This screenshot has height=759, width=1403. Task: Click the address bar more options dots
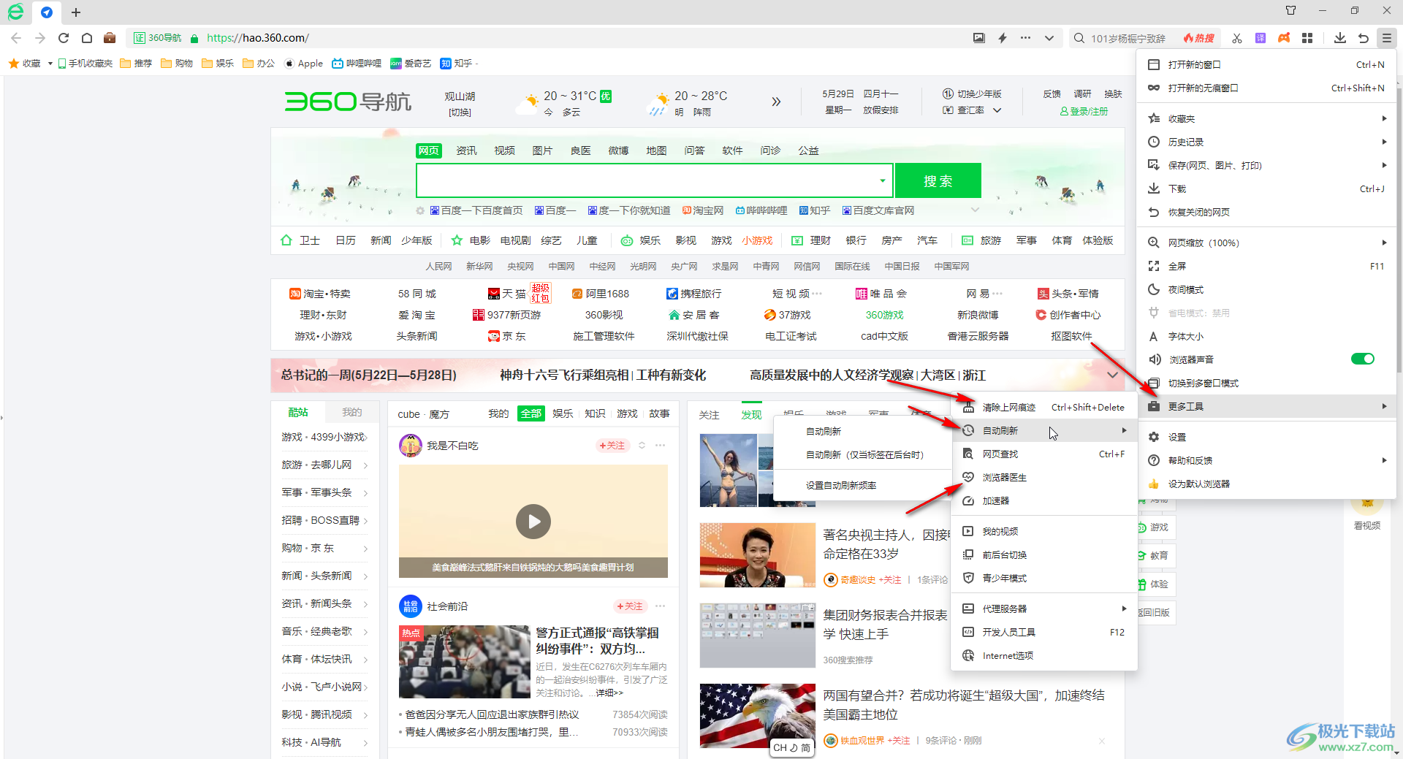pyautogui.click(x=1026, y=38)
